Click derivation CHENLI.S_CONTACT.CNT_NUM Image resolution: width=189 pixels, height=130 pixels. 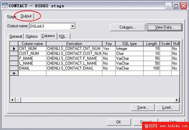coord(74,49)
